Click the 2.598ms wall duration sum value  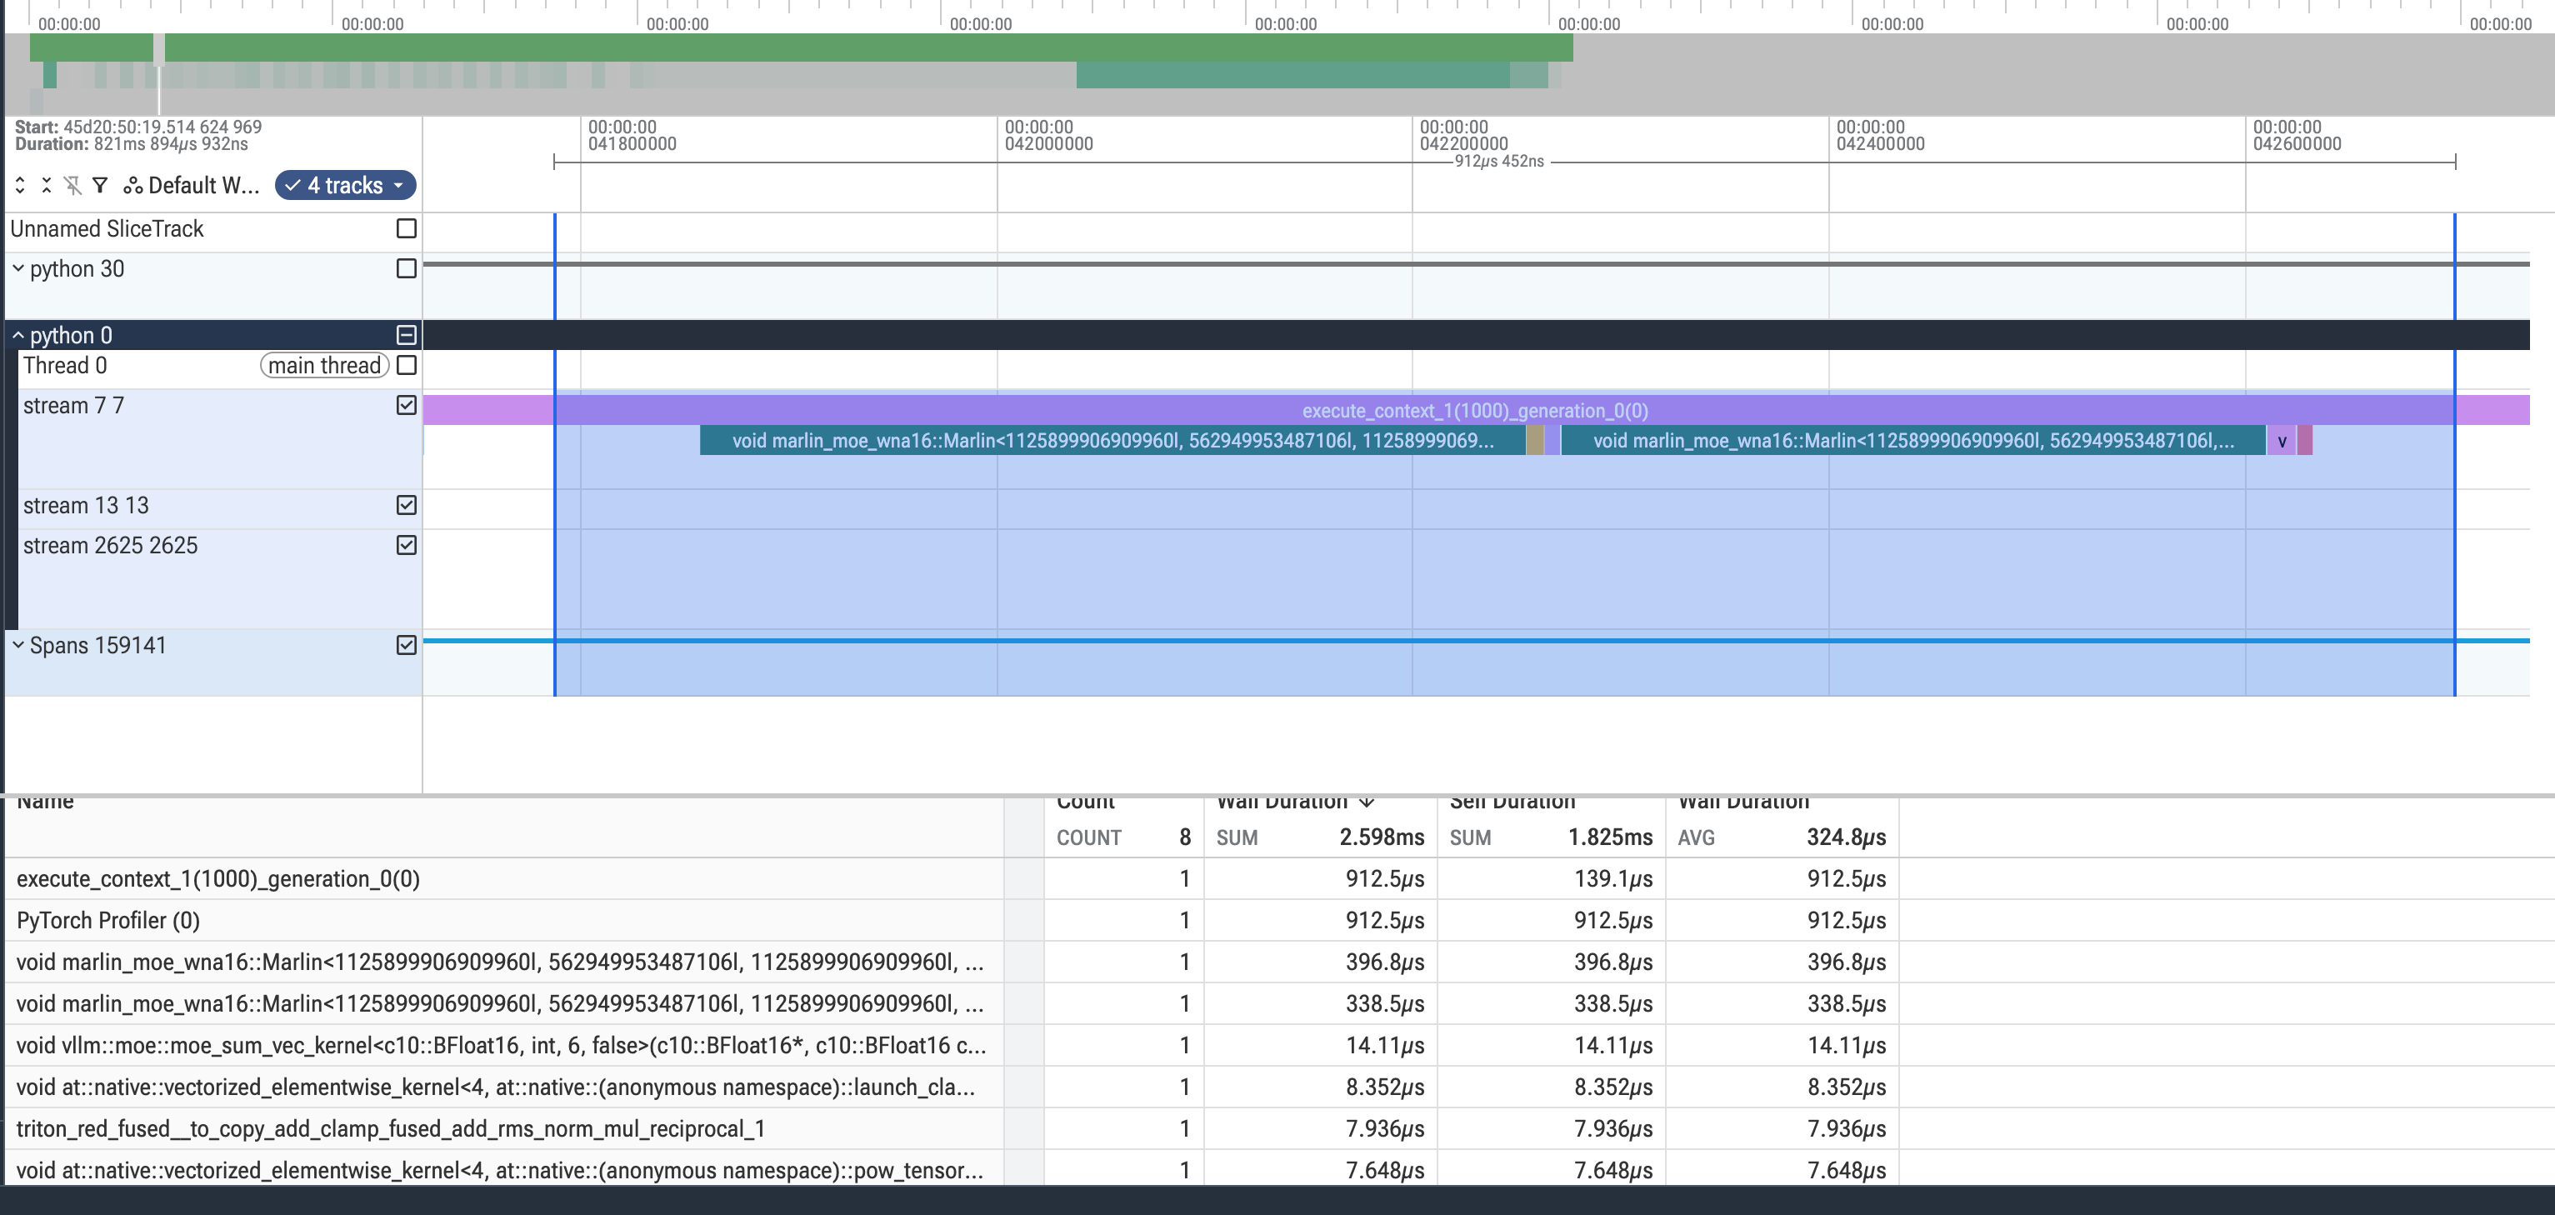click(1382, 837)
